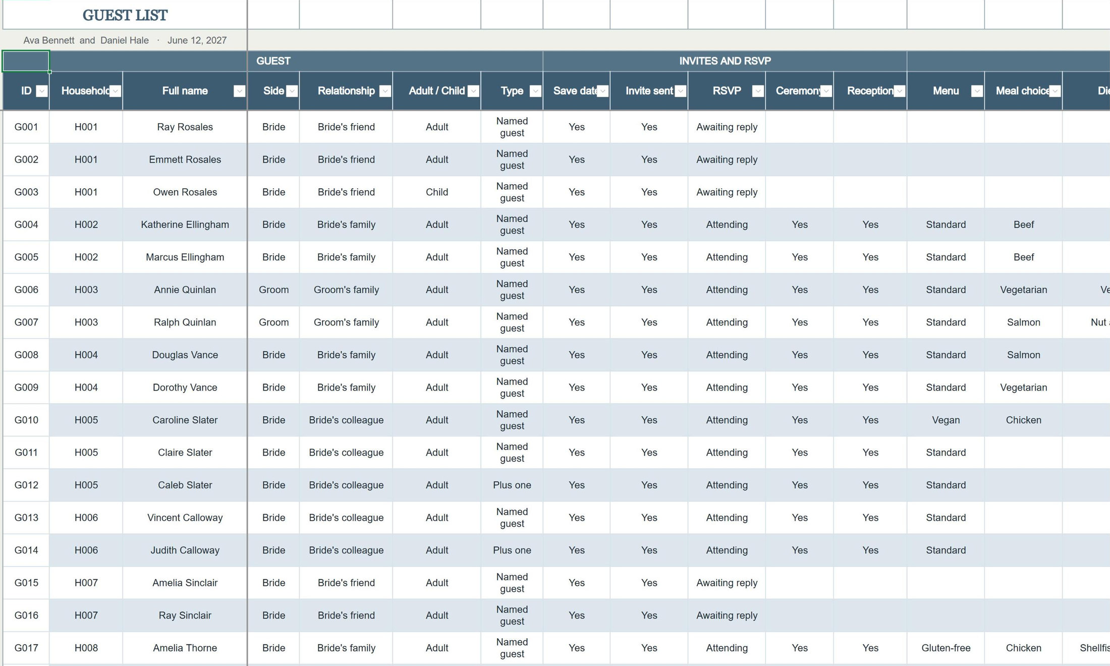1110x666 pixels.
Task: Open the Side column filter dropdown
Action: 292,91
